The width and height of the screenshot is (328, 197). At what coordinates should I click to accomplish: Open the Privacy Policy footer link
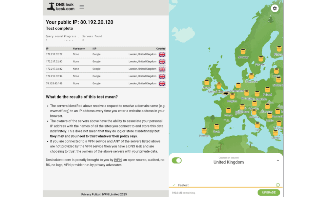pos(91,194)
